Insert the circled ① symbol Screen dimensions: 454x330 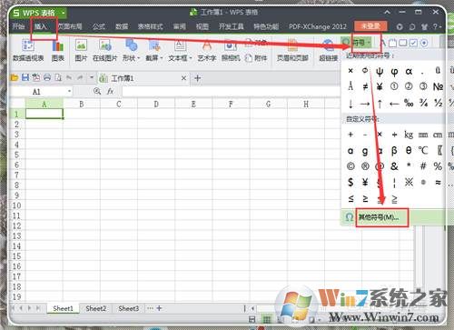(394, 86)
